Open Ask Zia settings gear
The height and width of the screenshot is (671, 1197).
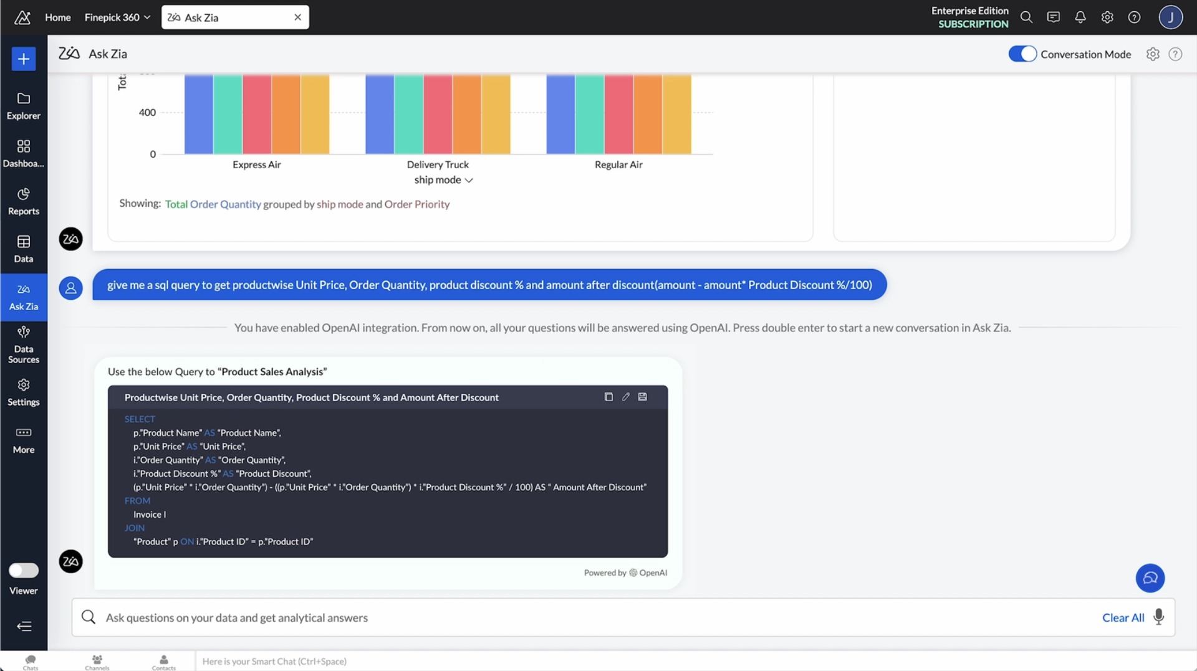1153,54
